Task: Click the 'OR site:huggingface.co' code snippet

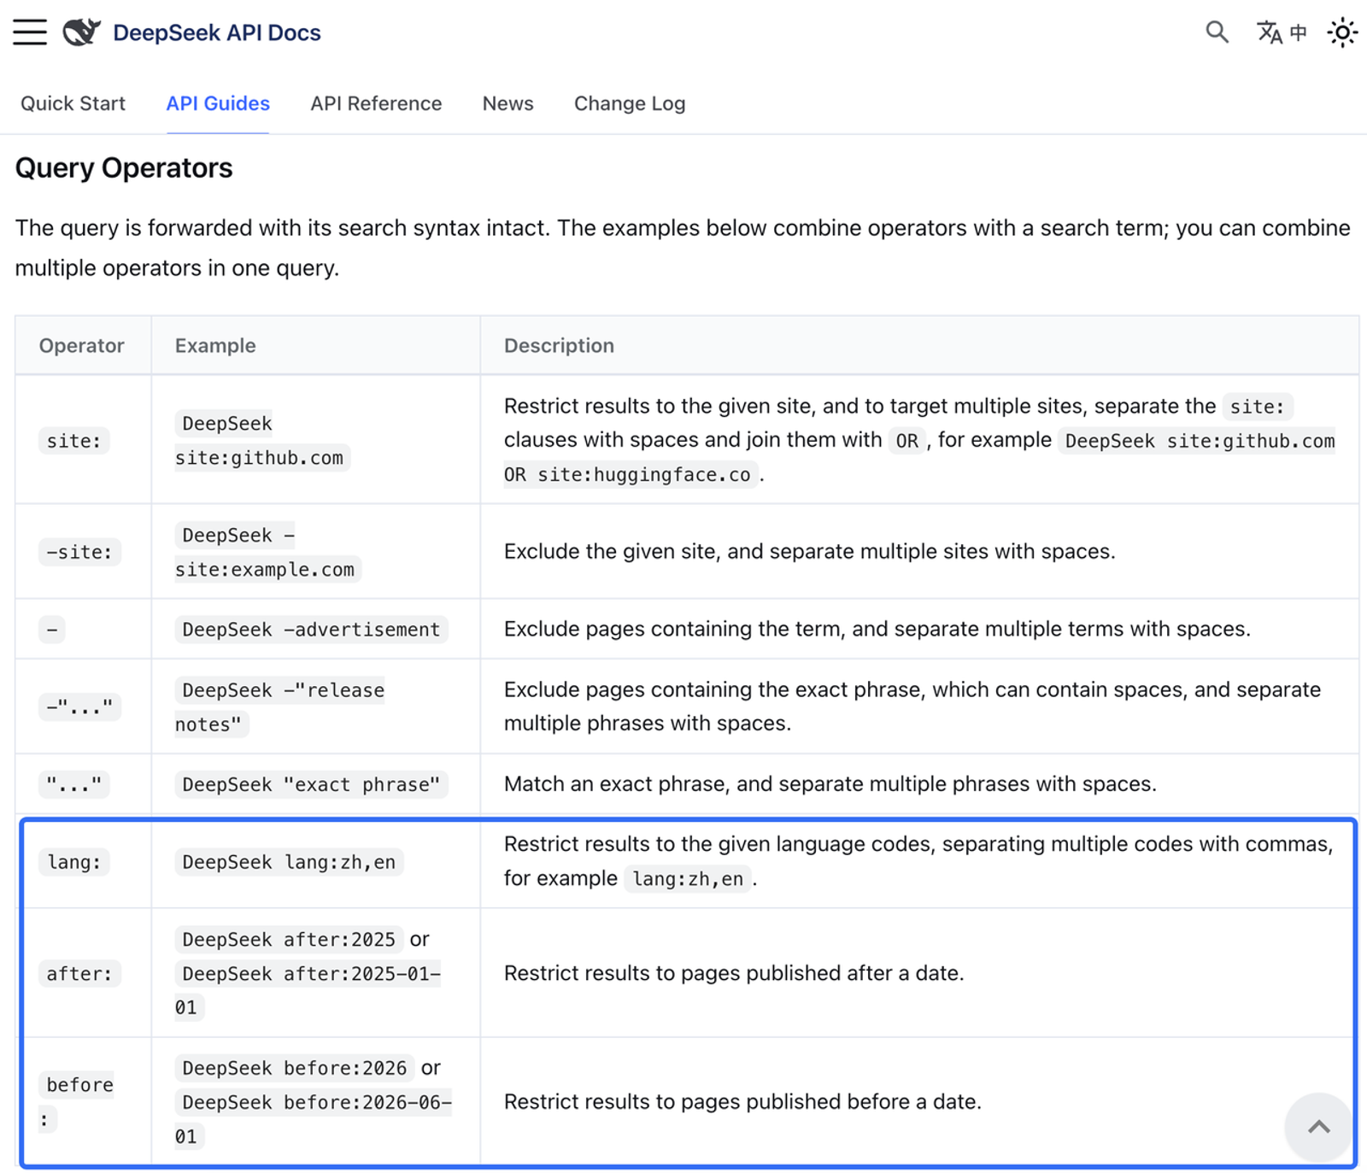Action: click(x=631, y=475)
